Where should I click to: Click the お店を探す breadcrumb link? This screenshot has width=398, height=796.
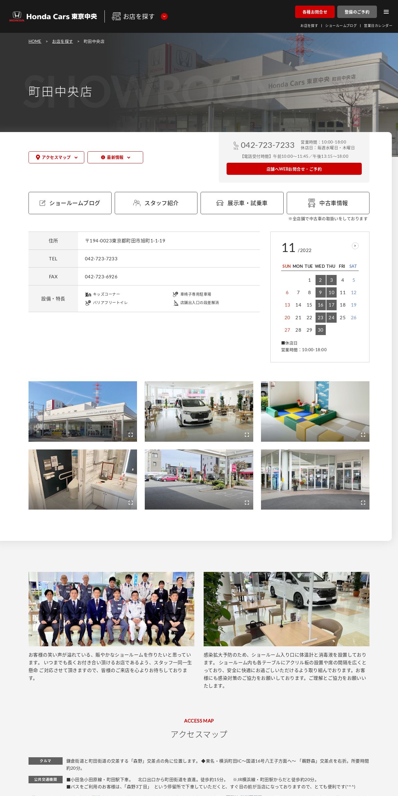(62, 41)
